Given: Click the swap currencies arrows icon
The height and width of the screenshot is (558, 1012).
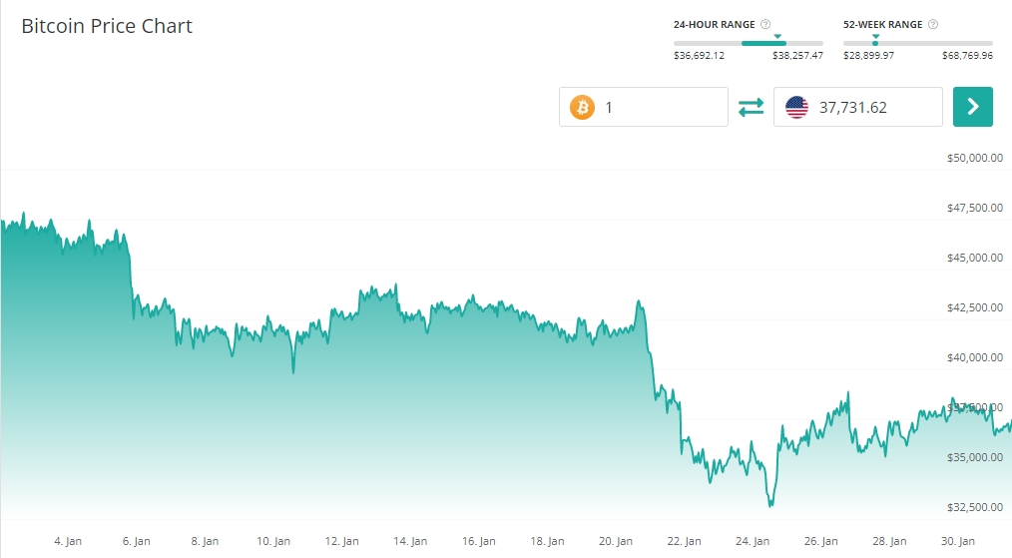Looking at the screenshot, I should 751,107.
